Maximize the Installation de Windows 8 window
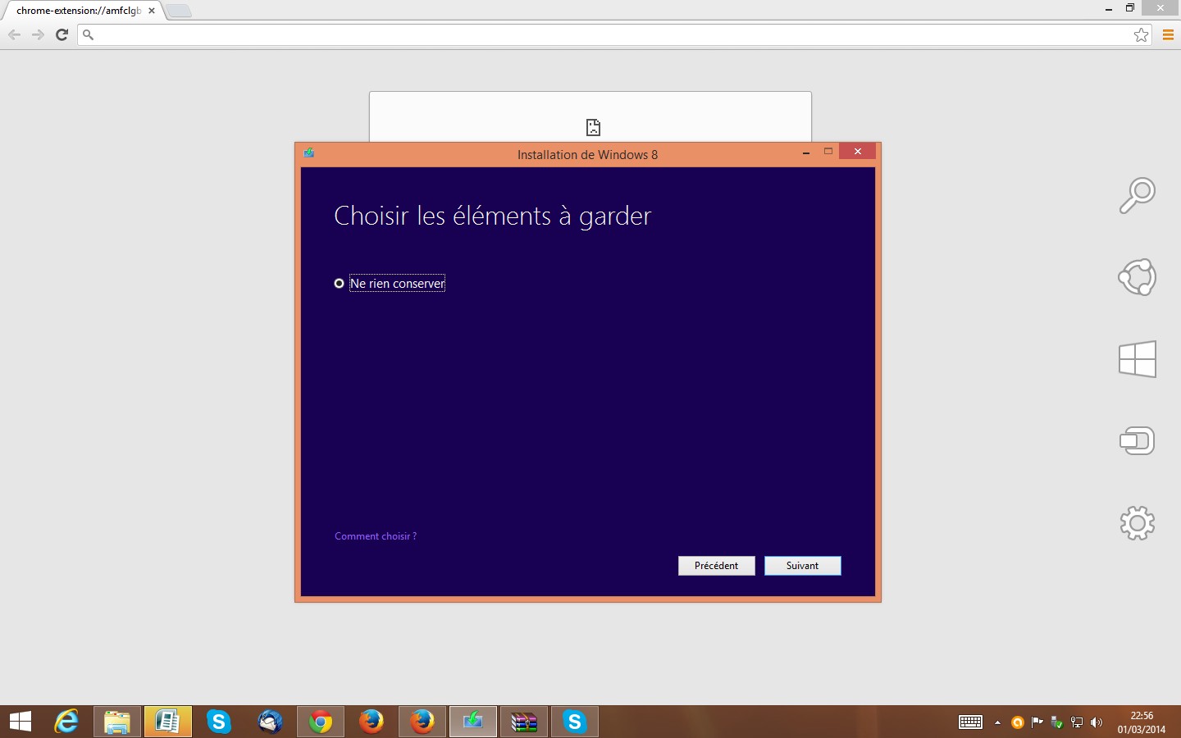This screenshot has height=738, width=1181. point(828,152)
